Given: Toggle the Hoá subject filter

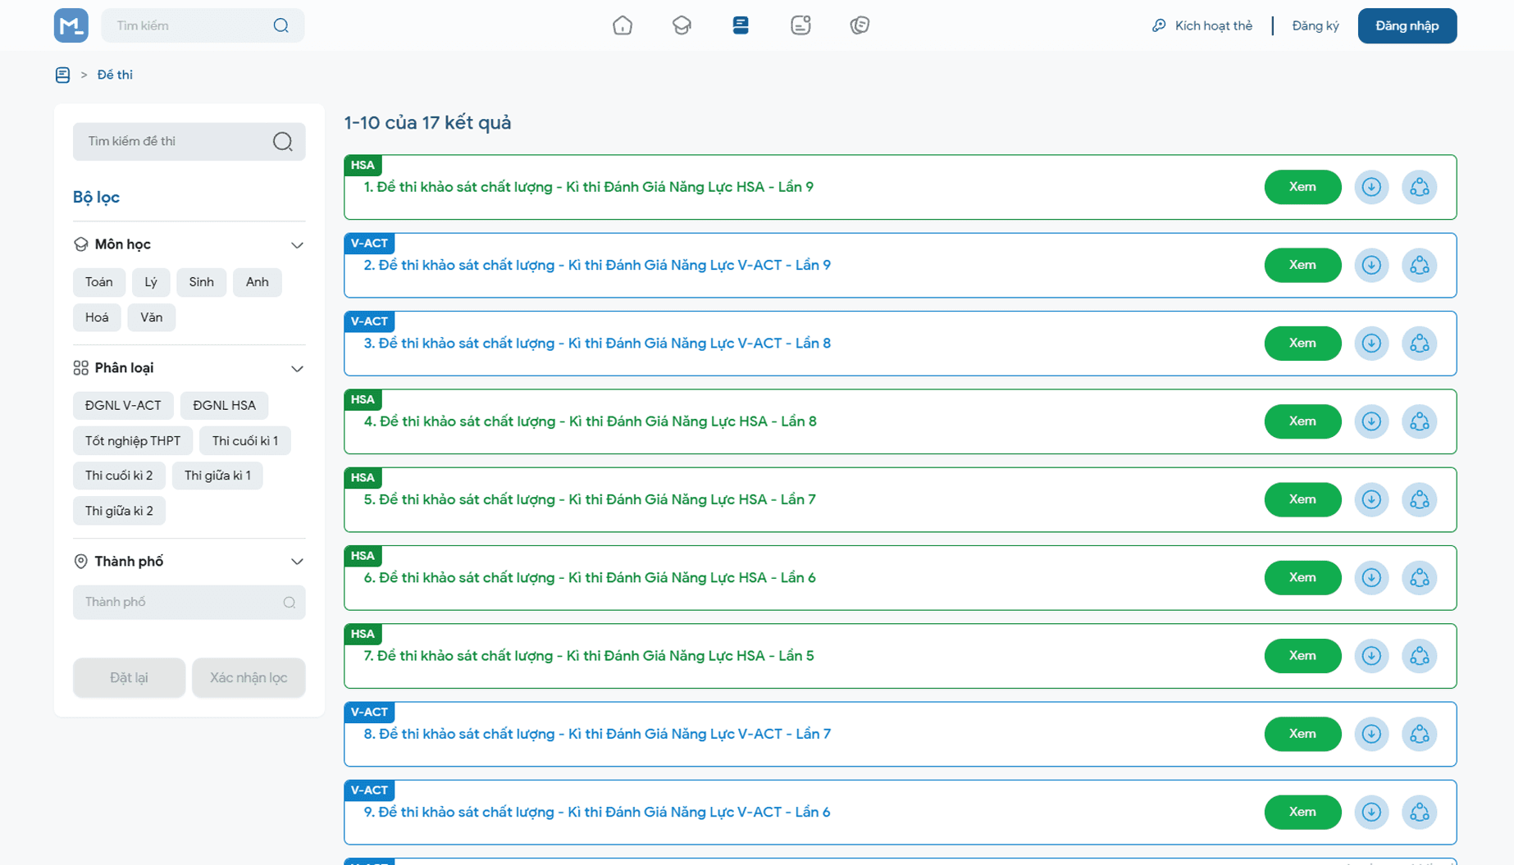Looking at the screenshot, I should [97, 317].
